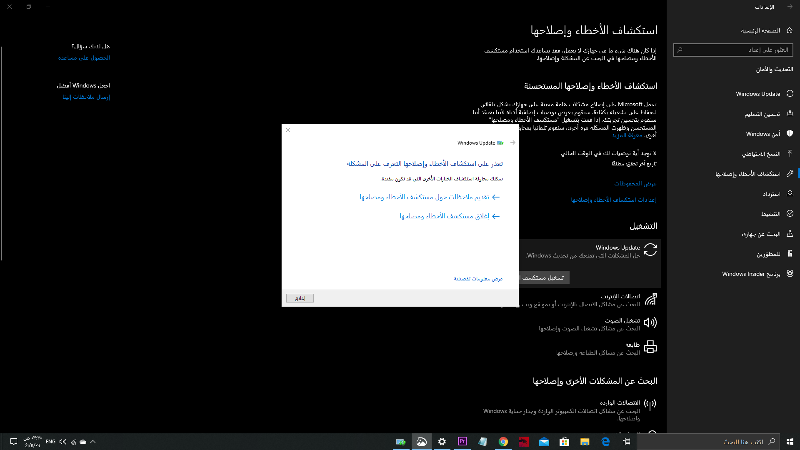Click give feedback on troubleshooter link

(424, 197)
